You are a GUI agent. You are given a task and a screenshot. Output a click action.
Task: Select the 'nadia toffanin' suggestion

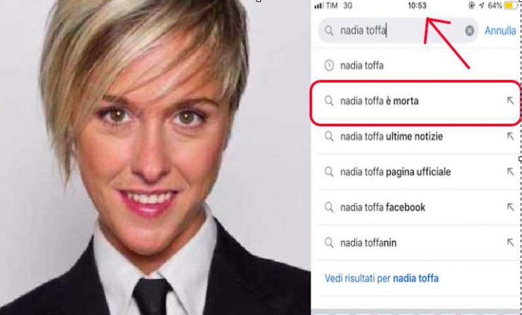pos(417,243)
